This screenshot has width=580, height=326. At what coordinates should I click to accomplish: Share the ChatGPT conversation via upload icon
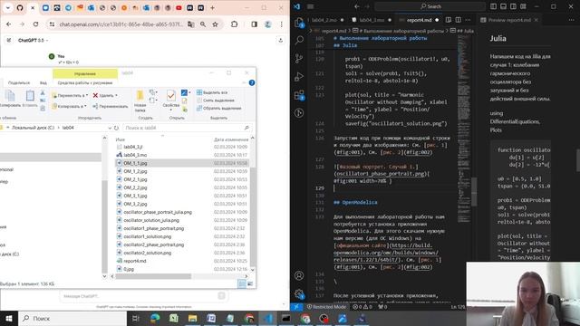click(280, 40)
